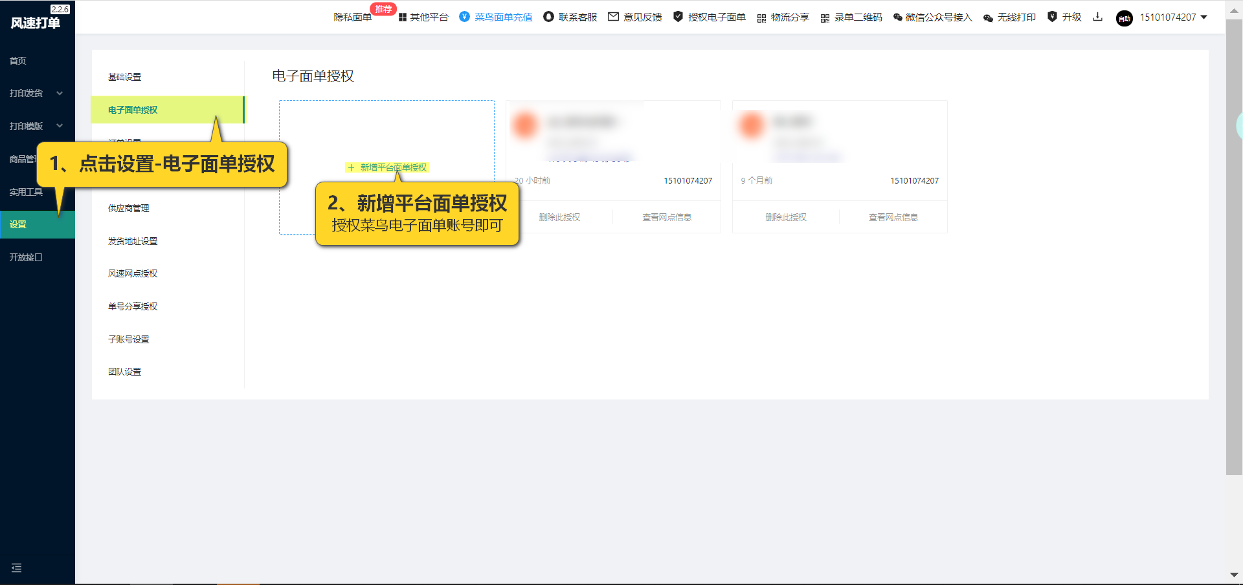The height and width of the screenshot is (585, 1243).
Task: Click 查看网点信息 on the 20 小时前 card
Action: tap(667, 217)
